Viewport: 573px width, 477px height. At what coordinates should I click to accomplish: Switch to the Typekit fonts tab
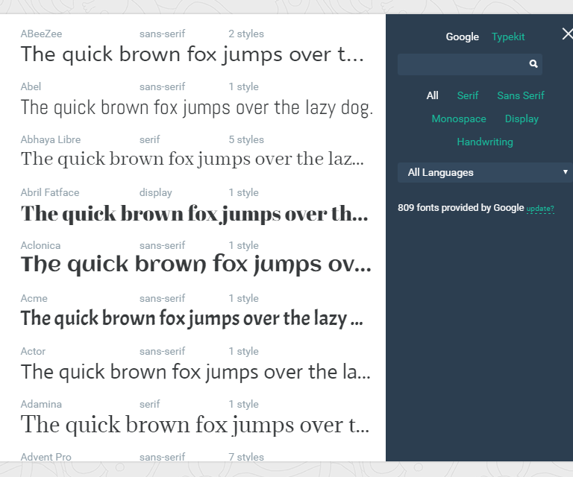(508, 37)
